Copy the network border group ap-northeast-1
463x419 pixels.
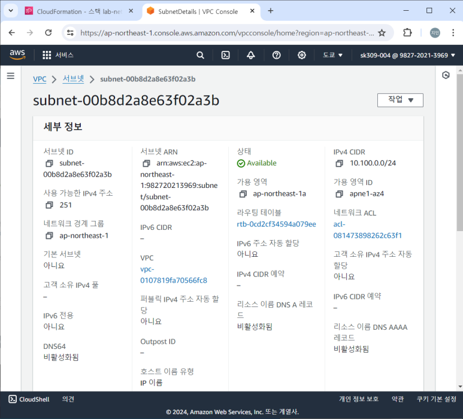point(49,236)
